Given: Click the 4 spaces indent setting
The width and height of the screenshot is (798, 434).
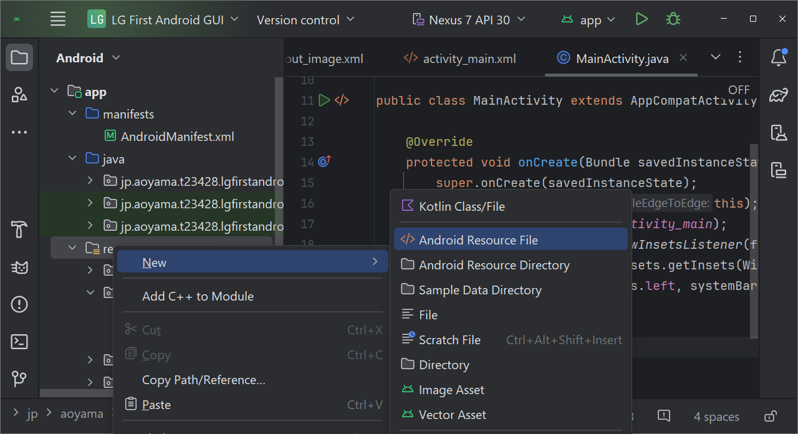Looking at the screenshot, I should click(x=716, y=417).
